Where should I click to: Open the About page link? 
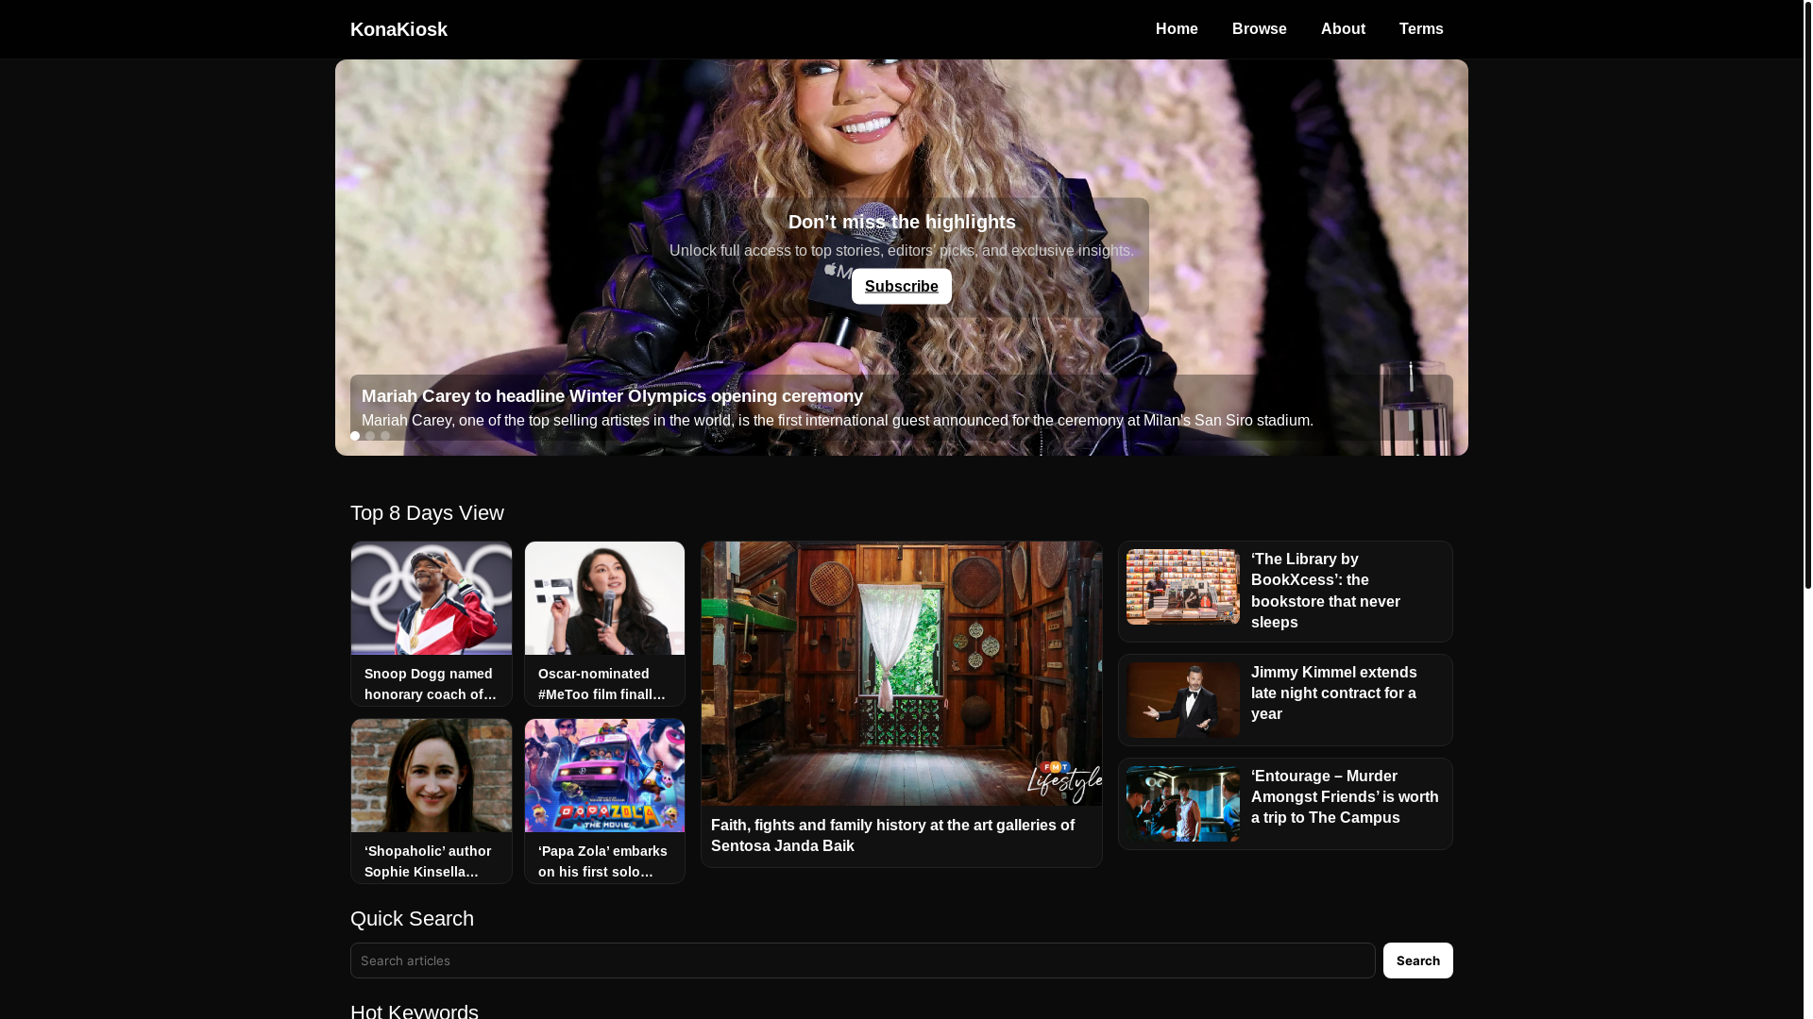pyautogui.click(x=1343, y=29)
